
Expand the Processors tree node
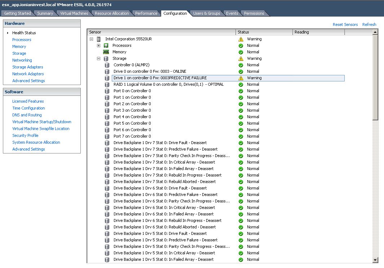pos(98,45)
